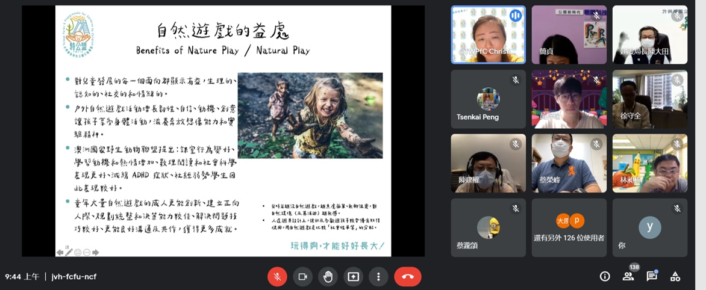The height and width of the screenshot is (290, 706).
Task: Select the pen tool on the slide
Action: pyautogui.click(x=69, y=252)
